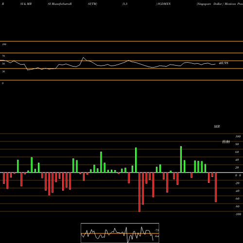Viewport: 243px width, 243px height.
Task: Click the Singapore Dollar / Mexican Peso title
Action: (220, 4)
